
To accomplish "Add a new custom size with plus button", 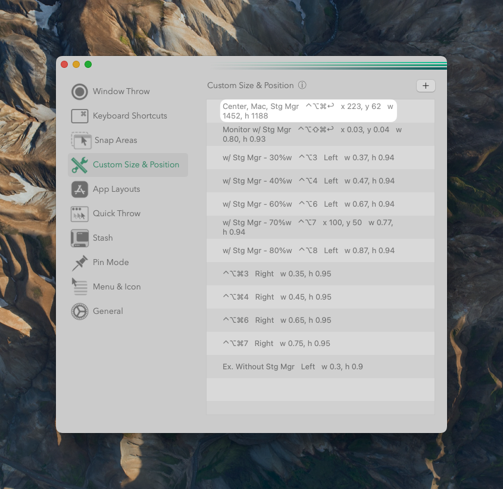I will (425, 86).
